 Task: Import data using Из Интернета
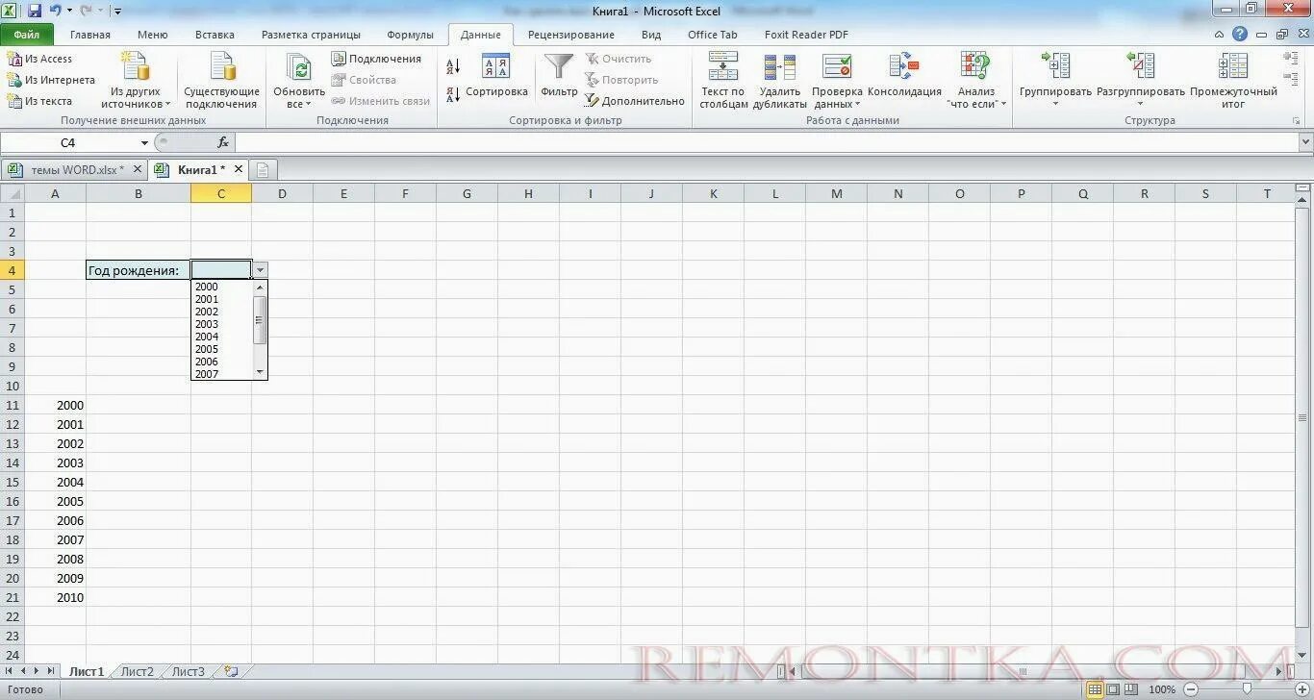coord(52,80)
